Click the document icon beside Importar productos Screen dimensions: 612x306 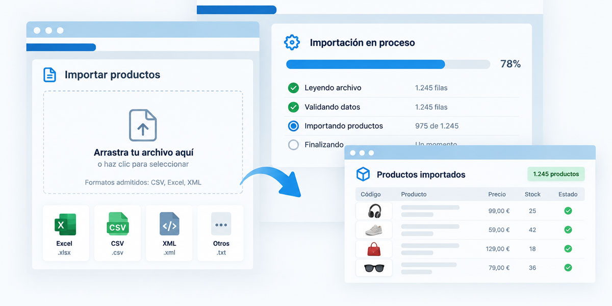pyautogui.click(x=49, y=74)
